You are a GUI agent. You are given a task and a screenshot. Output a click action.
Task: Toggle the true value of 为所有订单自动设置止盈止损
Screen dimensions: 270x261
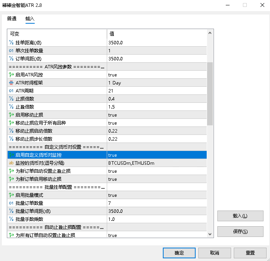pyautogui.click(x=157, y=235)
